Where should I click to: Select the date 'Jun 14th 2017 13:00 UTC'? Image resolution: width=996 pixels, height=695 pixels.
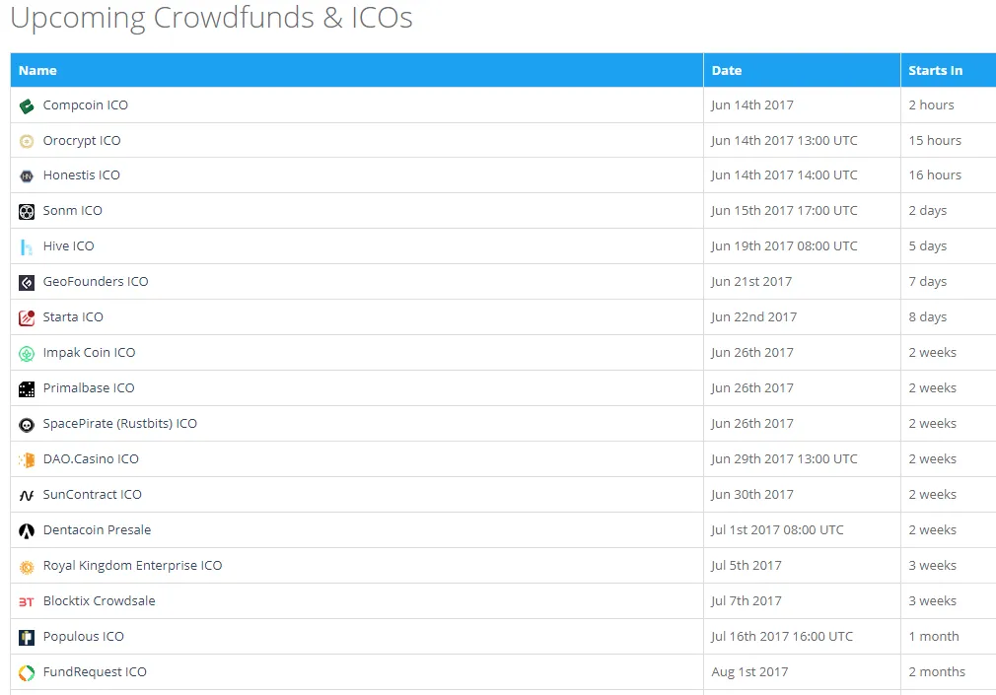[784, 140]
